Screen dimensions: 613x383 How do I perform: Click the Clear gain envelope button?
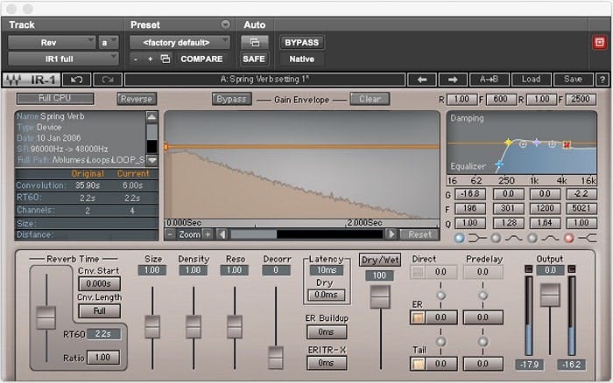(370, 99)
